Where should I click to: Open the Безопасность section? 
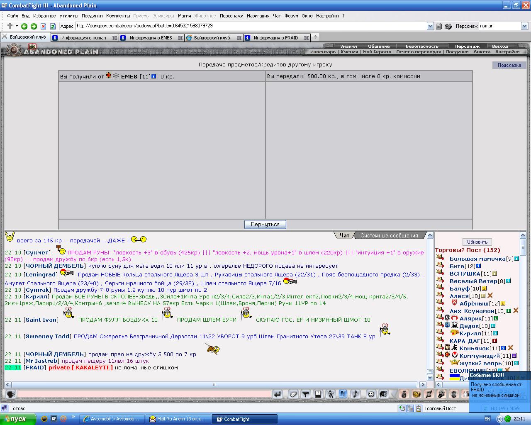tap(422, 46)
